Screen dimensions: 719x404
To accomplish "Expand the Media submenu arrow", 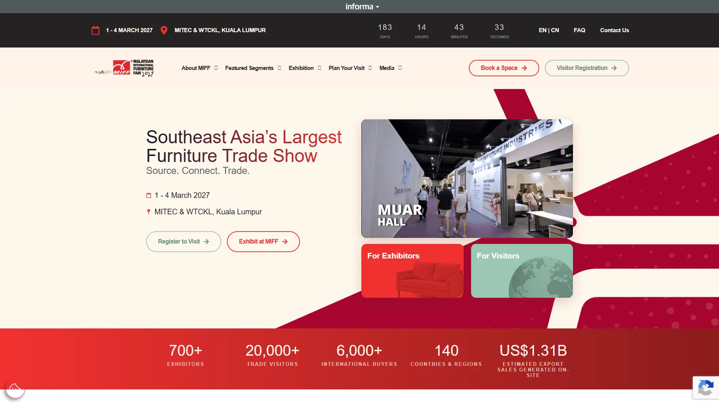I will click(x=400, y=68).
